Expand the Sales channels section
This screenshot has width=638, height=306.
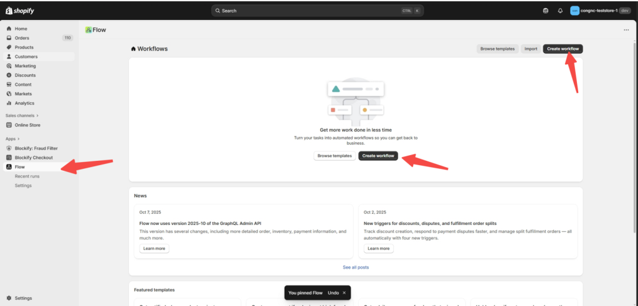22,115
